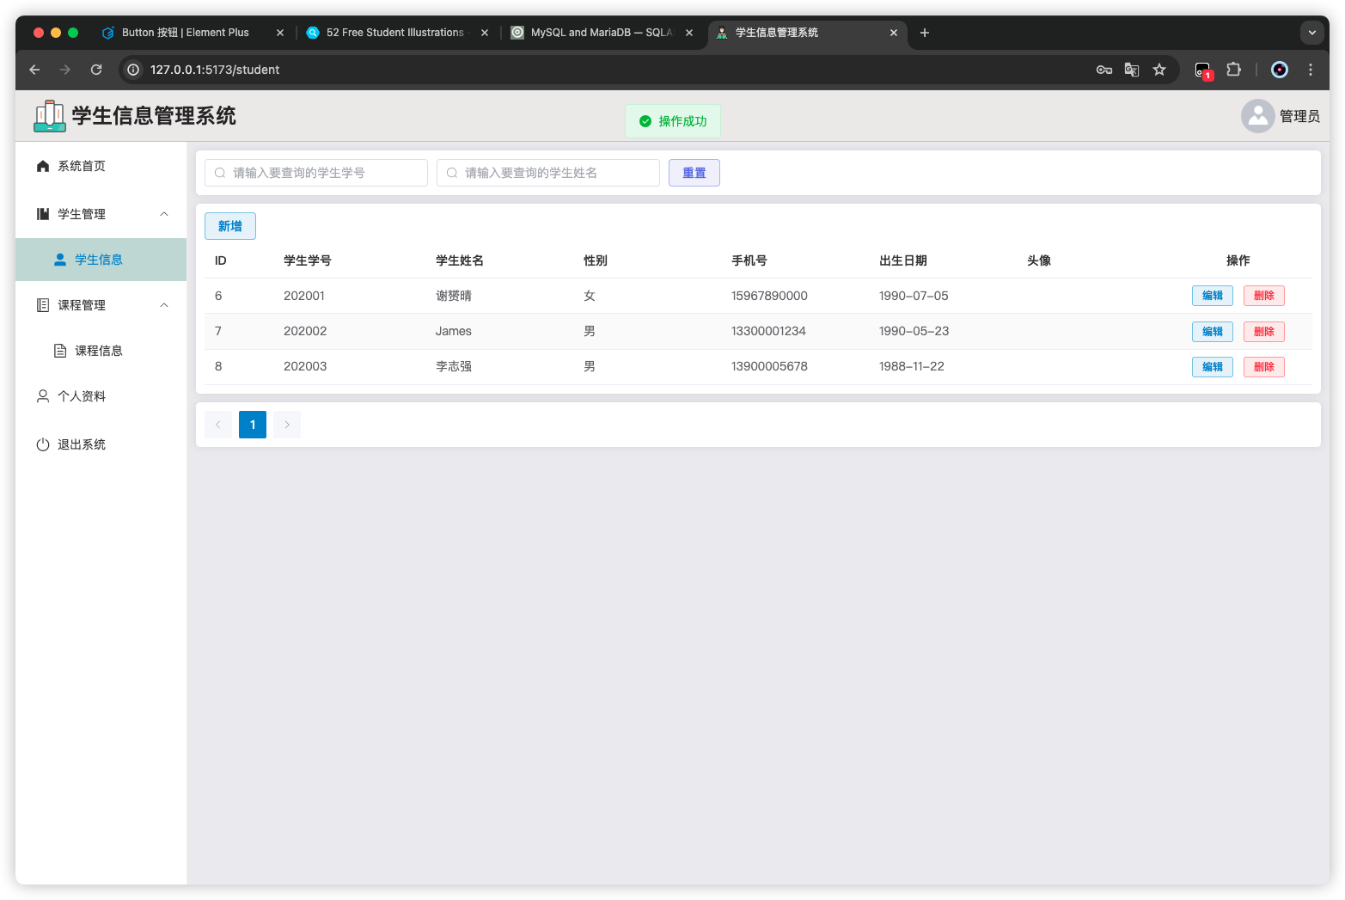Click student number 202003 cell

[x=305, y=366]
